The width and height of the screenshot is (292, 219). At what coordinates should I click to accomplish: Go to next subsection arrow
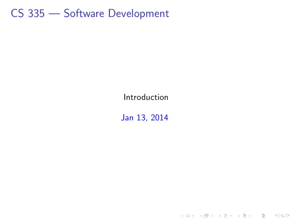pos(231,216)
